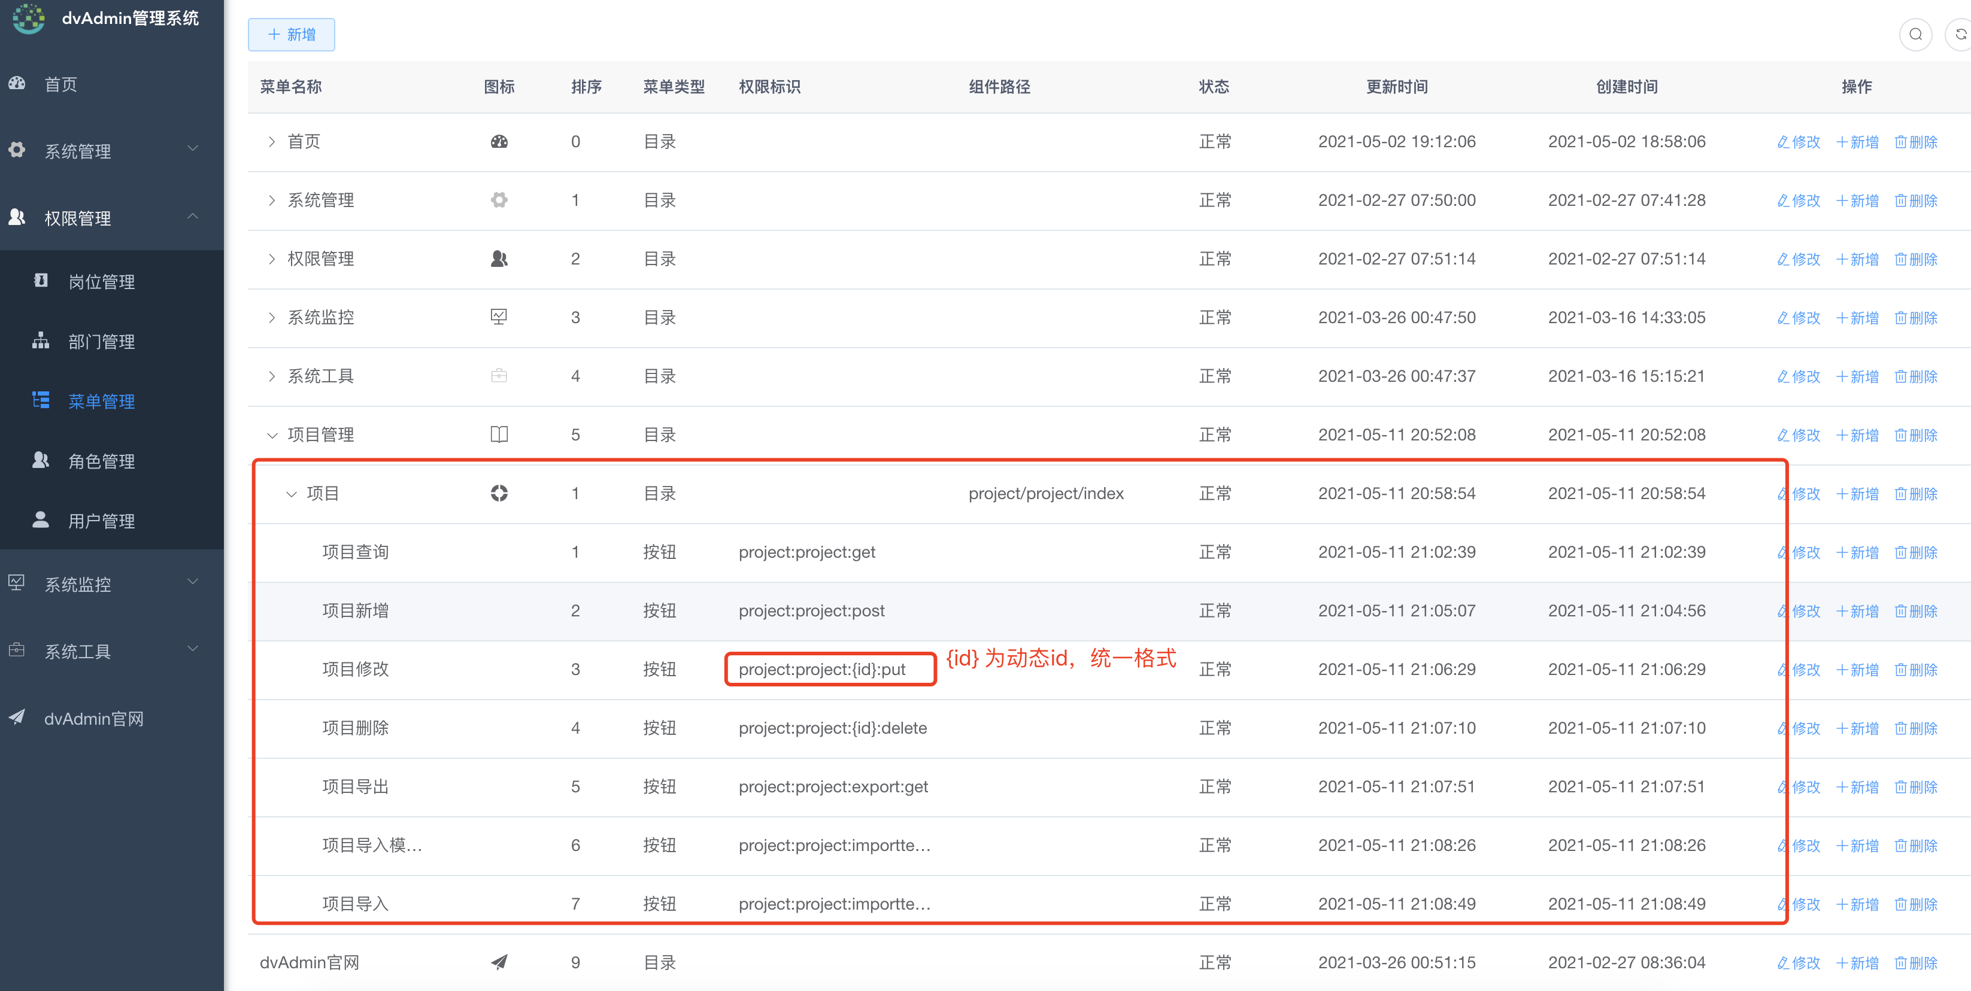Open 岗位管理 via its sidebar icon
Viewport: 1971px width, 991px height.
(x=41, y=281)
